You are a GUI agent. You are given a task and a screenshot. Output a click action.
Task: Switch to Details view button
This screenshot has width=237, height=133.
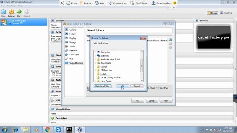coord(212,13)
